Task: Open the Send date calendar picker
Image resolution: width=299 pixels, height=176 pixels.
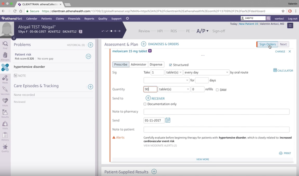Action: 167,120
